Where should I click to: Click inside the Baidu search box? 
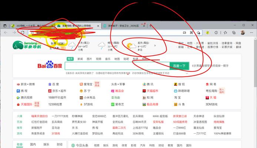[x=117, y=66]
